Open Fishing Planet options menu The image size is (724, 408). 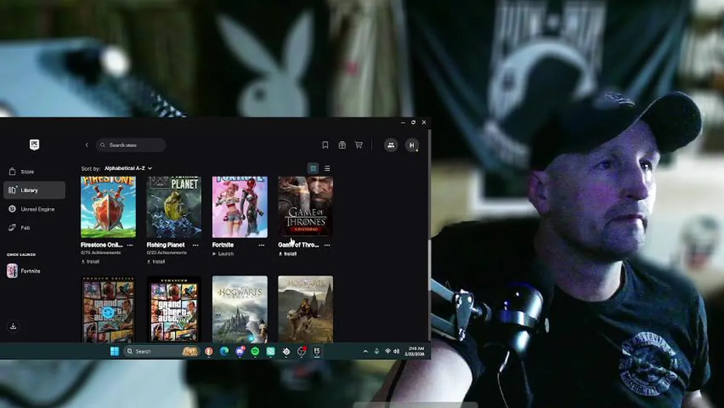[195, 245]
